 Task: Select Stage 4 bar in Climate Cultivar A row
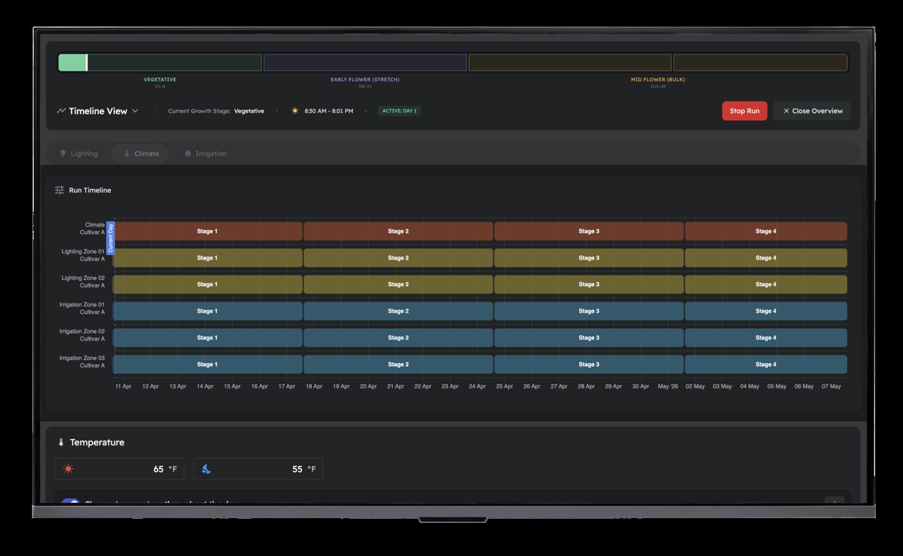pyautogui.click(x=766, y=231)
